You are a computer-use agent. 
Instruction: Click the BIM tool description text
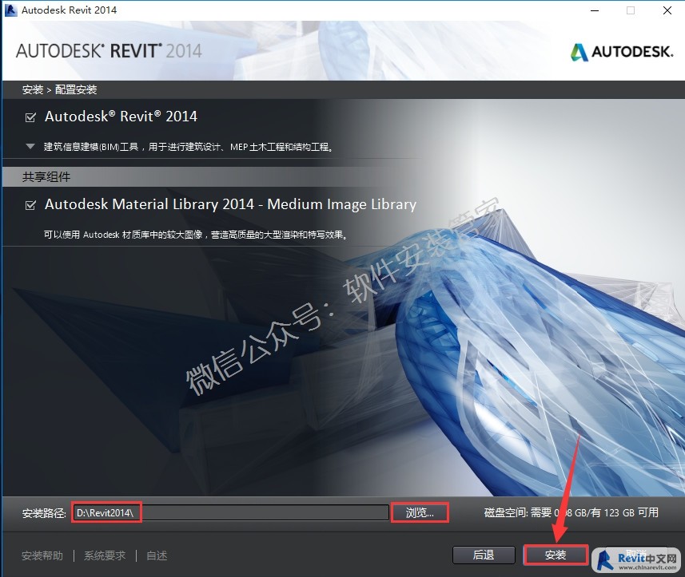[x=189, y=147]
